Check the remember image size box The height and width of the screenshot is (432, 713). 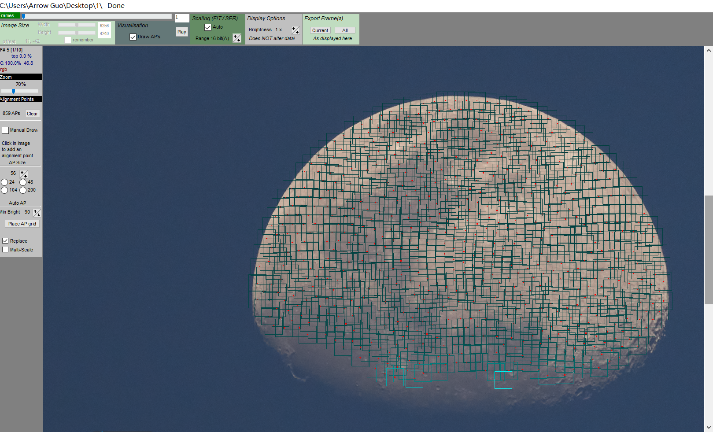point(67,40)
